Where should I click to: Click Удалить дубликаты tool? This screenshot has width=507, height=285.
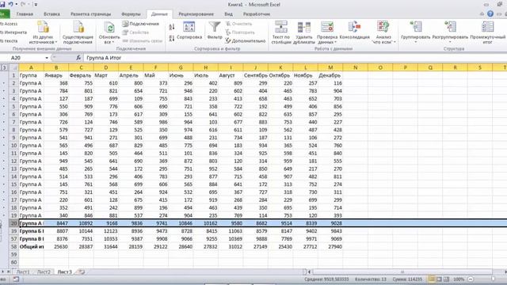tap(304, 32)
